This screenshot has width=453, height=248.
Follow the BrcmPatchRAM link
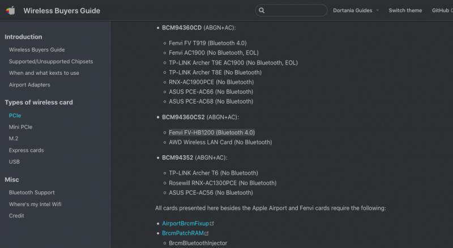click(182, 233)
